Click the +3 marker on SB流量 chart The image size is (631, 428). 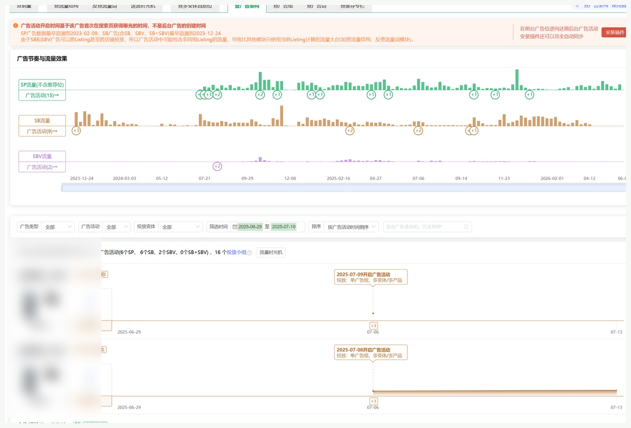pos(76,131)
